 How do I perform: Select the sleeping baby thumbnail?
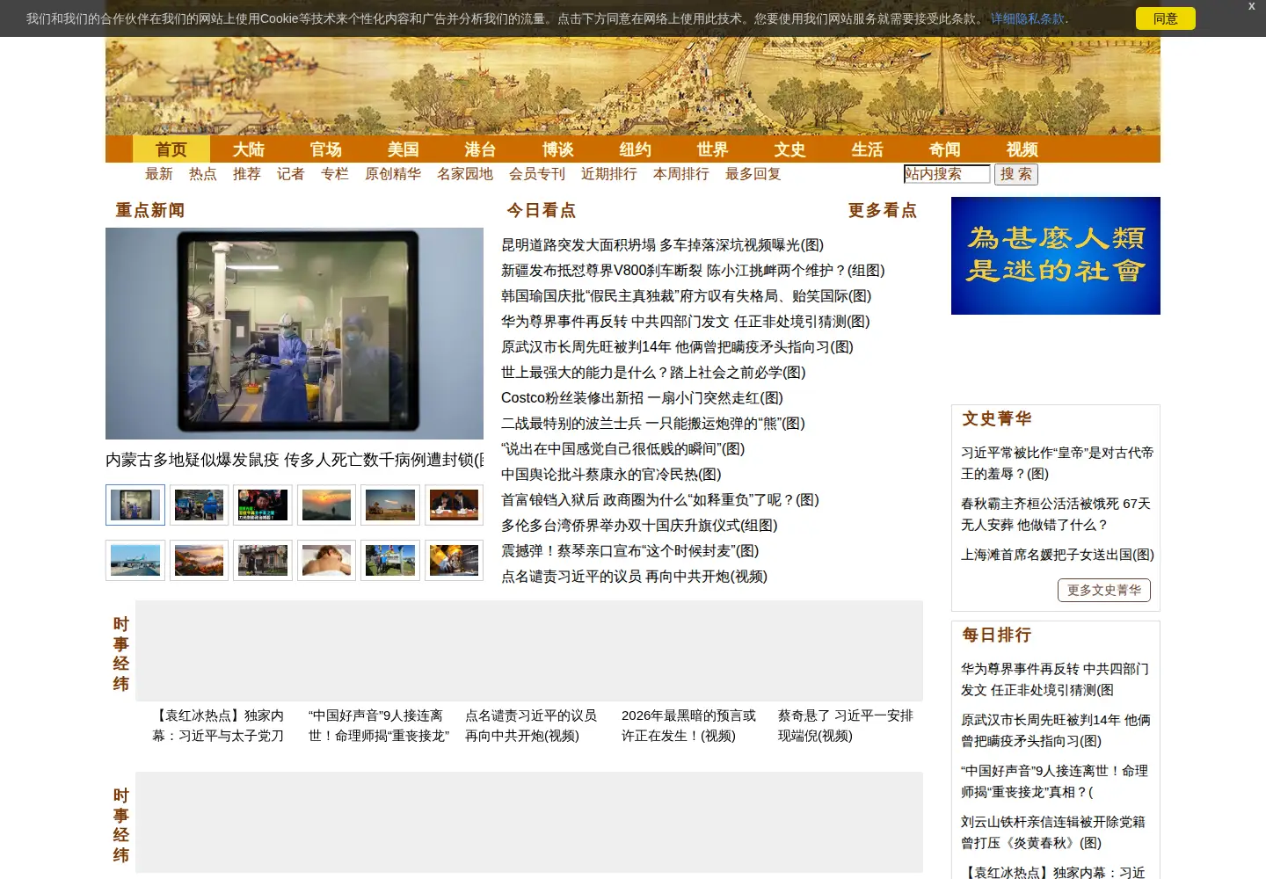tap(326, 560)
